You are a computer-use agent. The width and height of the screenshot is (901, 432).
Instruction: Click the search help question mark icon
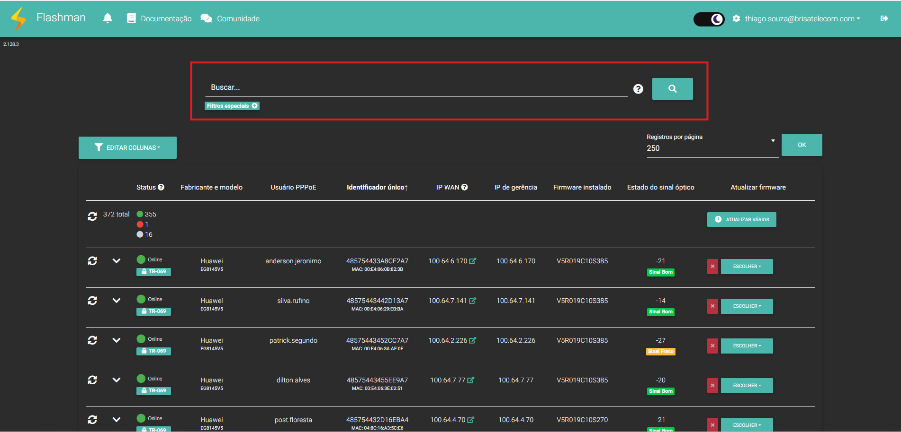(638, 89)
